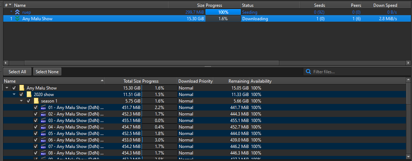Click the 2020 show folder icon

point(29,95)
